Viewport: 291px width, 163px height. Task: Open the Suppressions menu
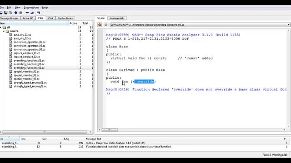31,7
